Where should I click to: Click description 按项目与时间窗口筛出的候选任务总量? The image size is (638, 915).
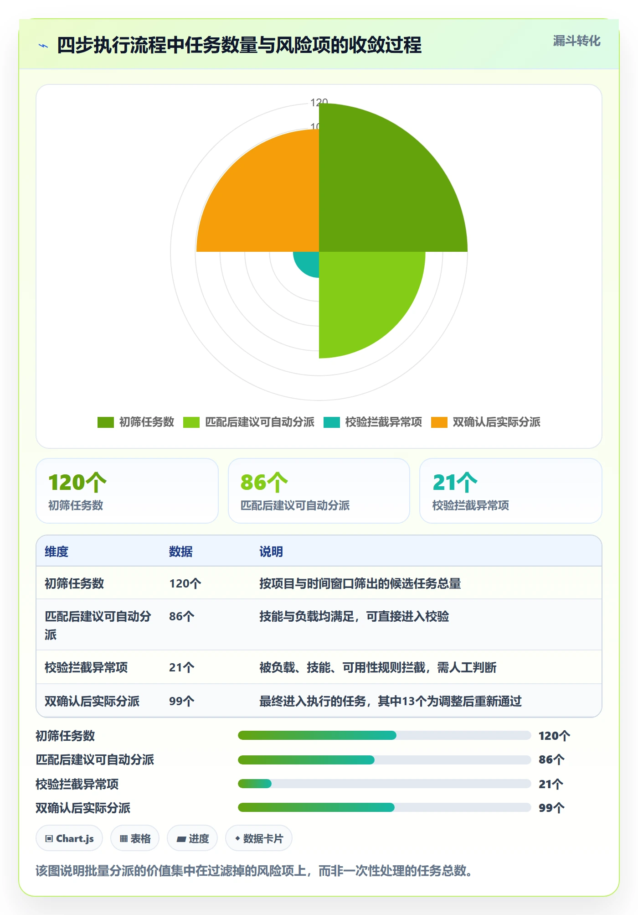360,583
